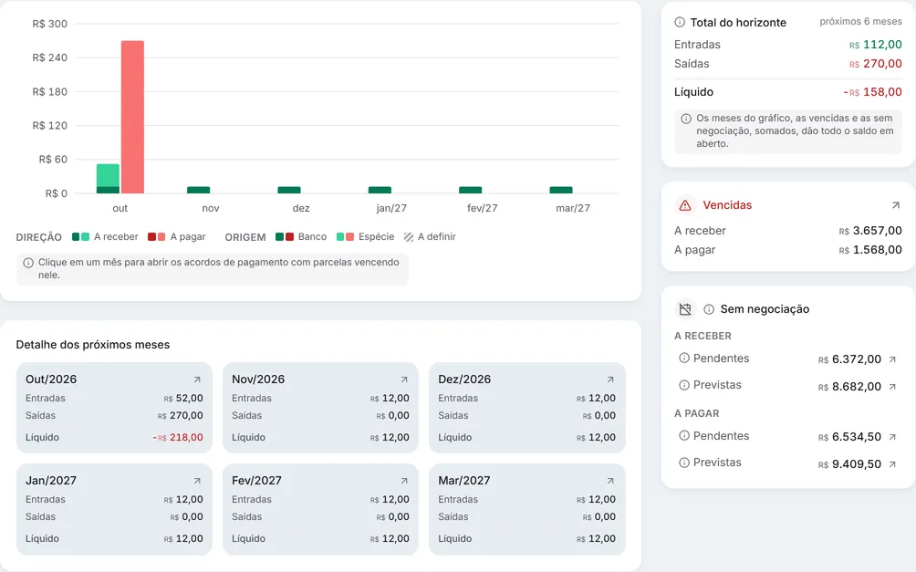Click the 'A receber' legend color swatch
Image resolution: width=916 pixels, height=572 pixels.
(80, 236)
